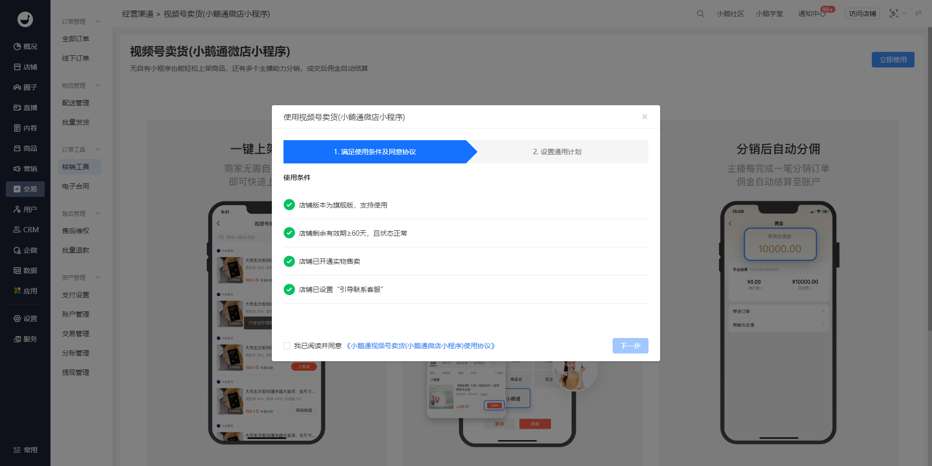Screen dimensions: 932x466
Task: Open the account avatar dropdown arrow
Action: coord(904,14)
